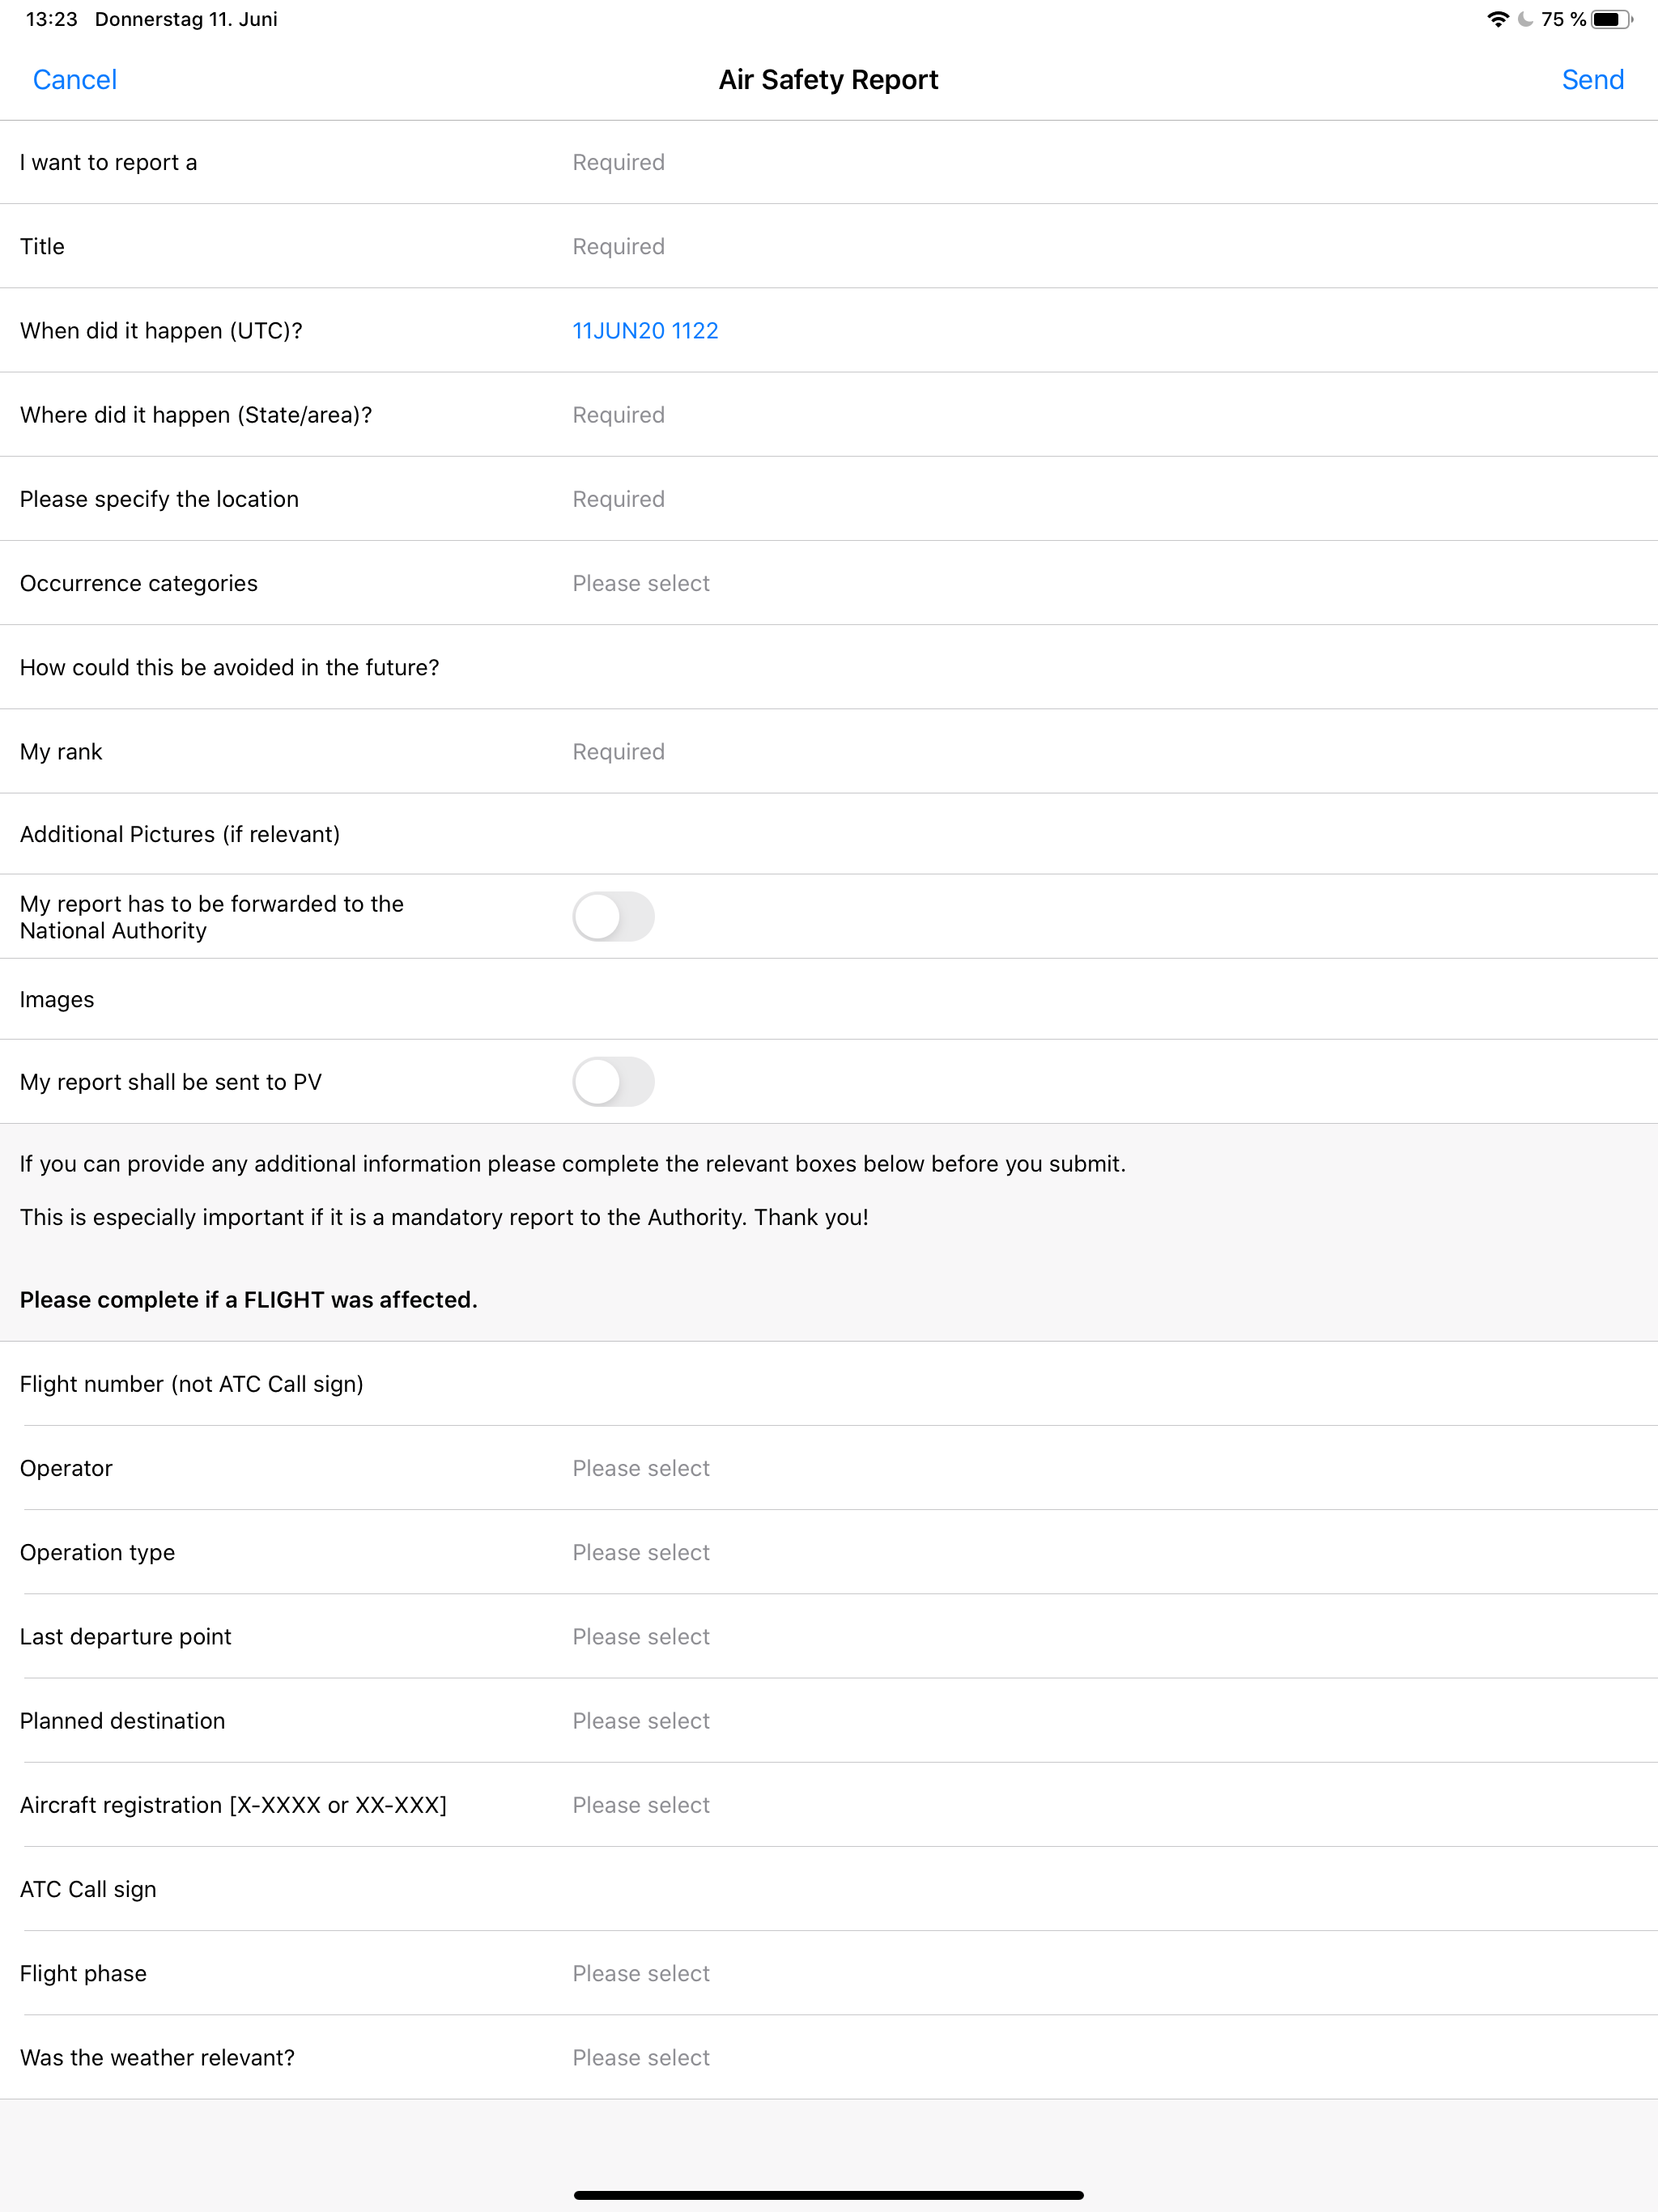1658x2212 pixels.
Task: Open the Operator selection list
Action: (641, 1468)
